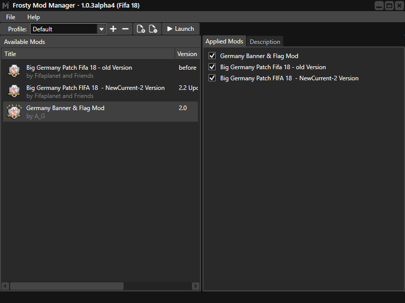Click the Frosty Mod Manager title bar logo
The width and height of the screenshot is (405, 303).
pos(6,6)
